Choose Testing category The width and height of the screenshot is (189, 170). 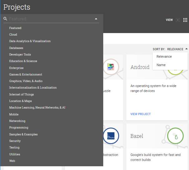point(14,148)
